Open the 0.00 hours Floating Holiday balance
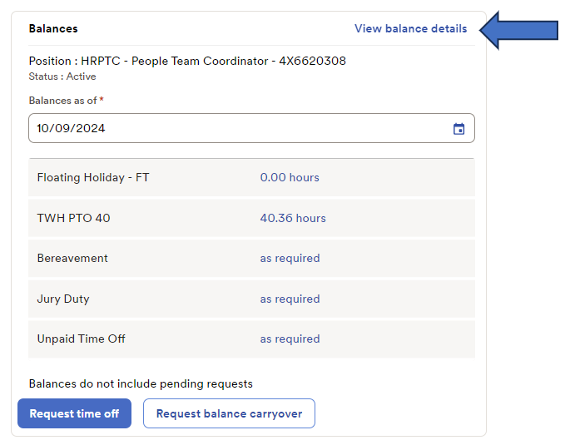This screenshot has height=440, width=565. tap(290, 177)
